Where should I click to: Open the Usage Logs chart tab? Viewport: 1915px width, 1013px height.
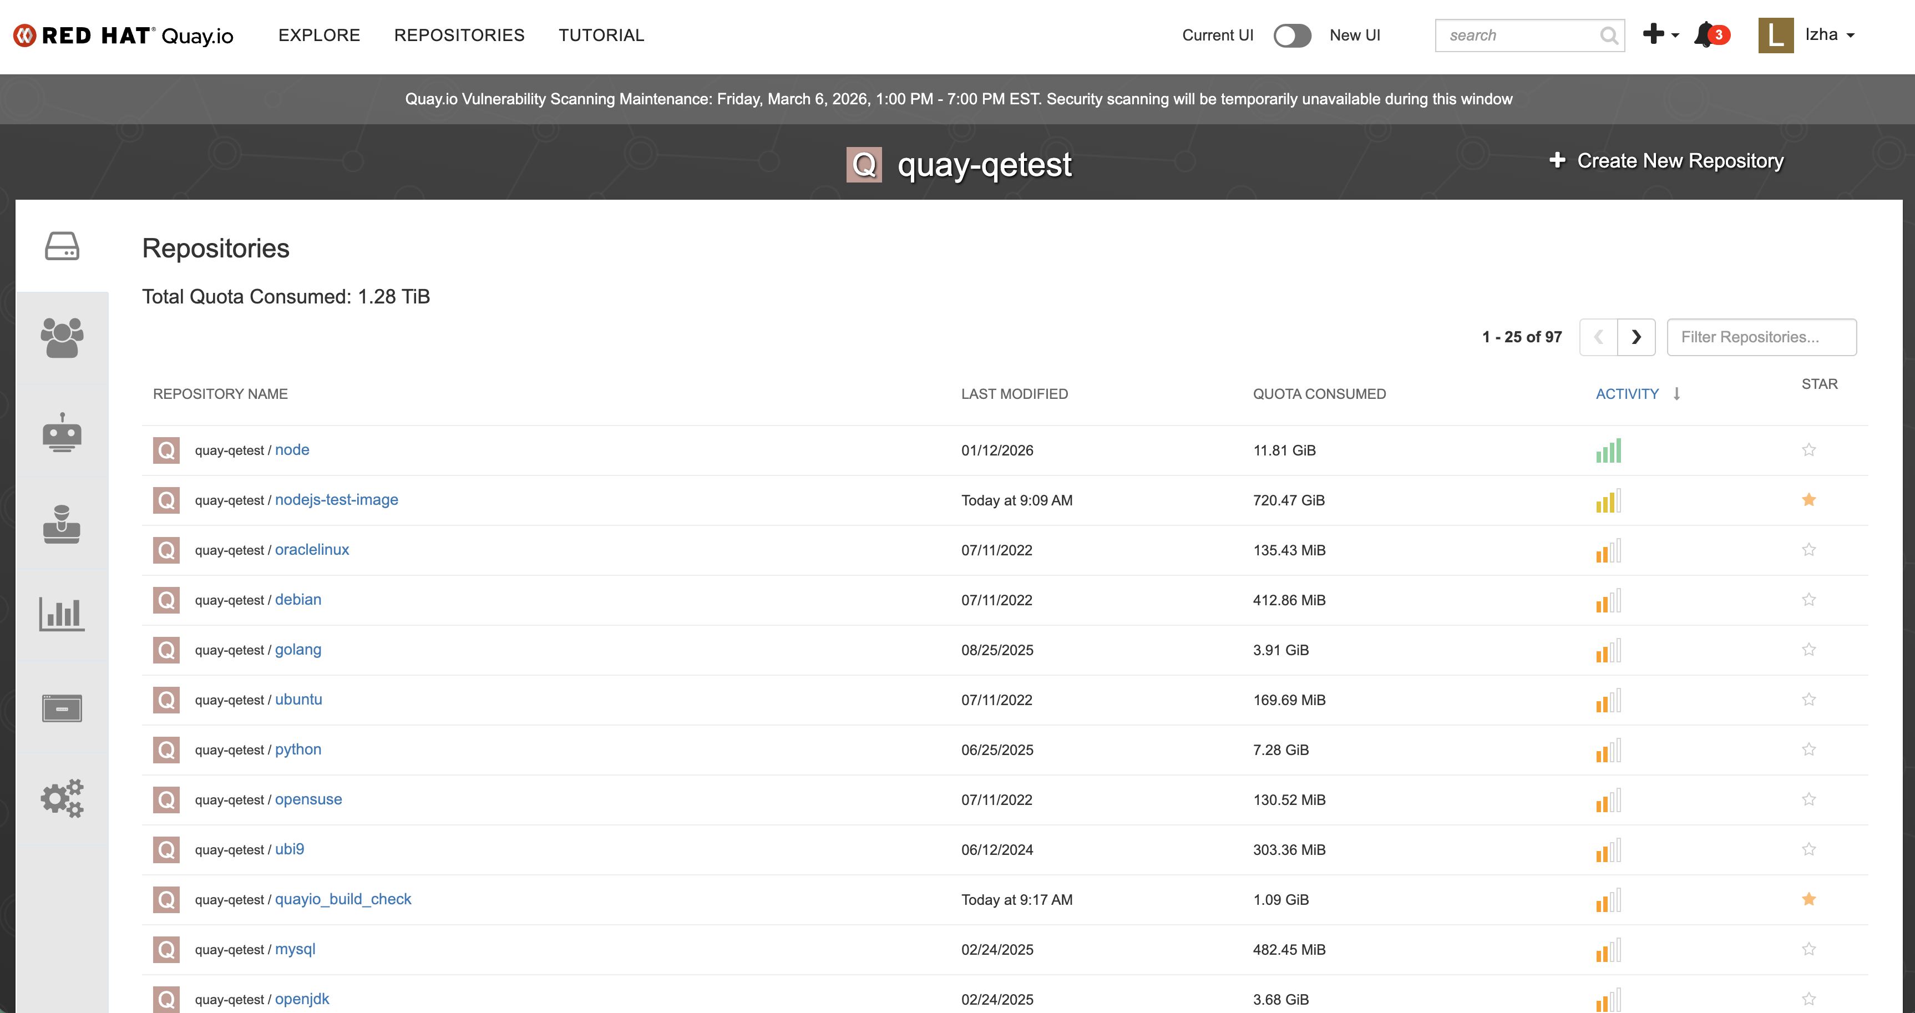click(62, 614)
